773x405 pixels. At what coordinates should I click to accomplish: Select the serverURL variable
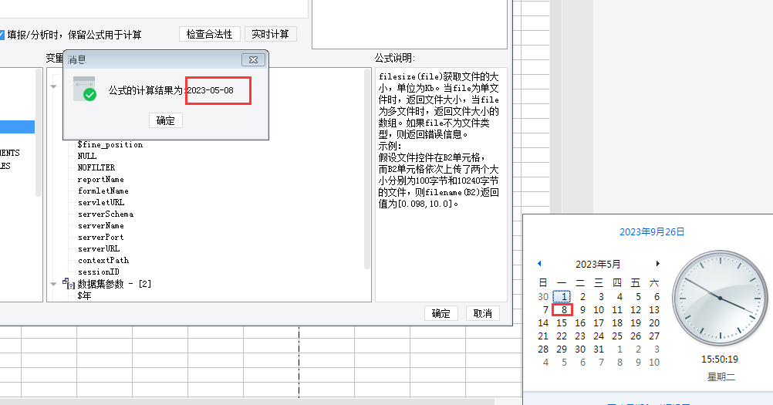[99, 249]
